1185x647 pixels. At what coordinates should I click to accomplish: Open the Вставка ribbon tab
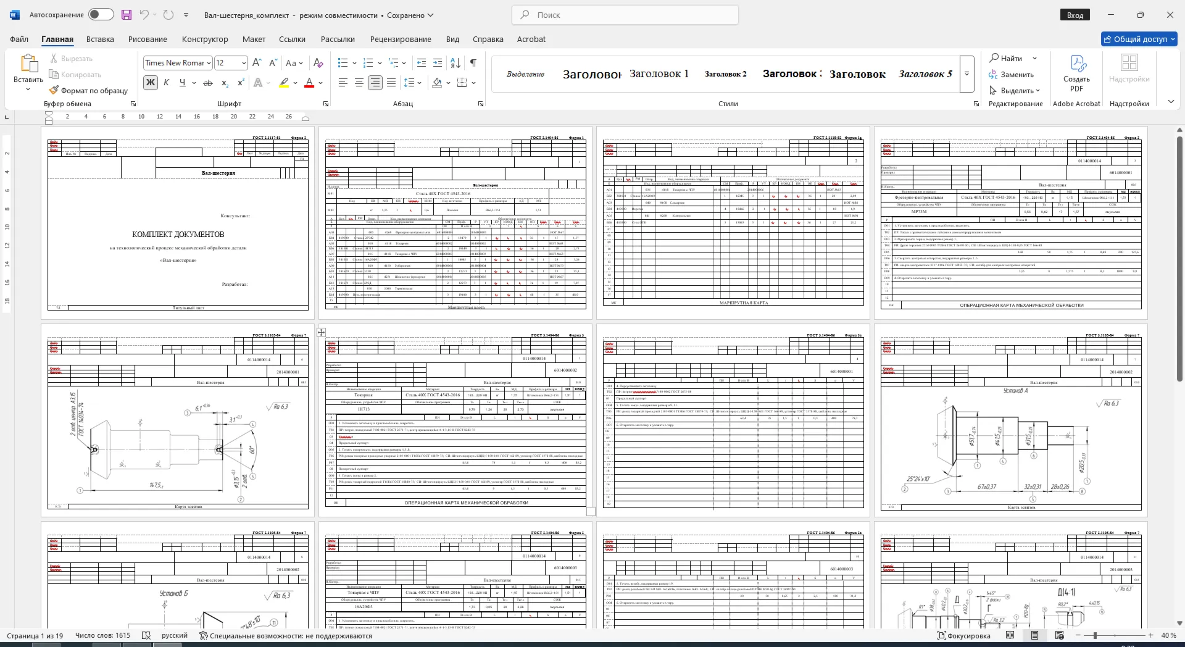pyautogui.click(x=100, y=39)
